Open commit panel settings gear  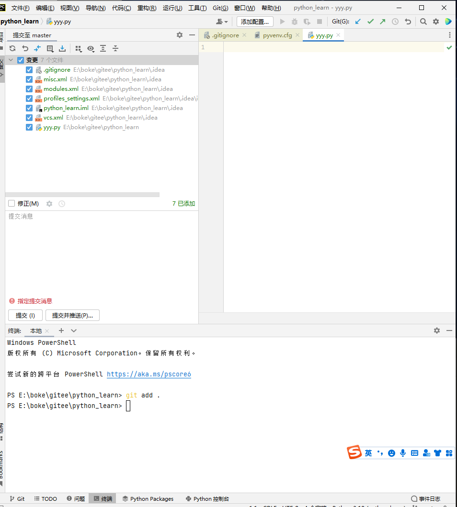pyautogui.click(x=180, y=35)
